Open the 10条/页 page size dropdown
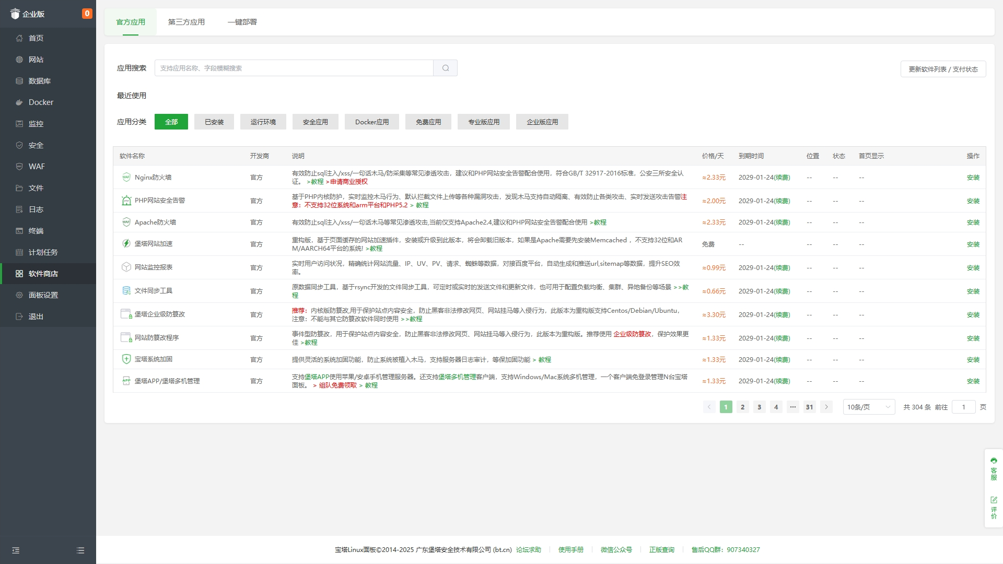The height and width of the screenshot is (564, 1003). coord(869,407)
